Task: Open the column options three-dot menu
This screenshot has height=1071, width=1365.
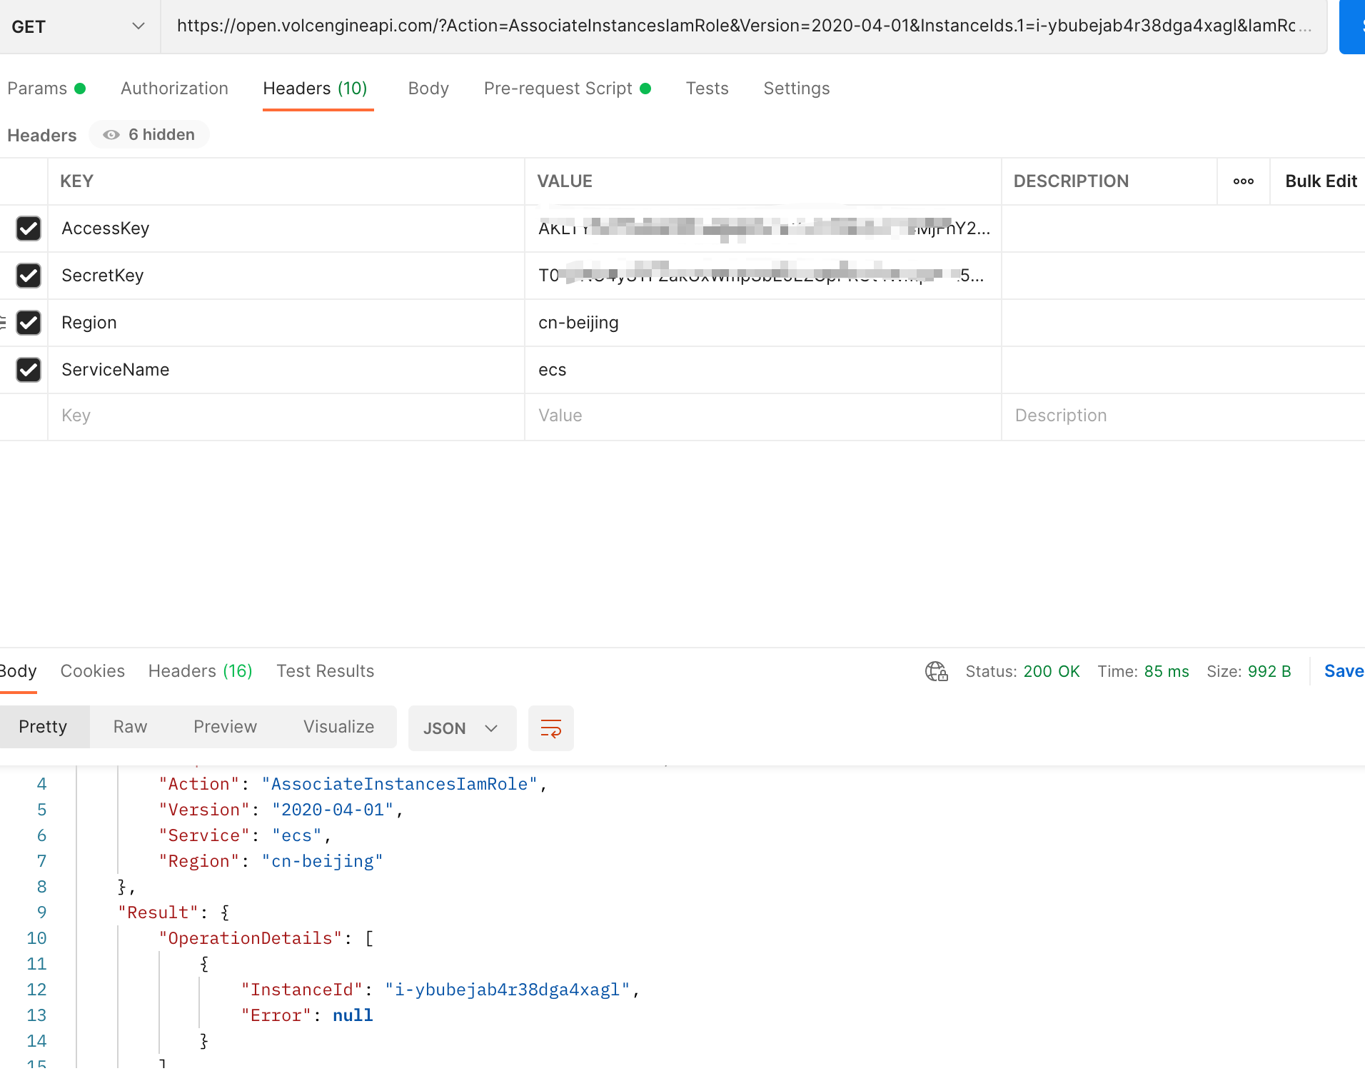Action: pyautogui.click(x=1243, y=181)
